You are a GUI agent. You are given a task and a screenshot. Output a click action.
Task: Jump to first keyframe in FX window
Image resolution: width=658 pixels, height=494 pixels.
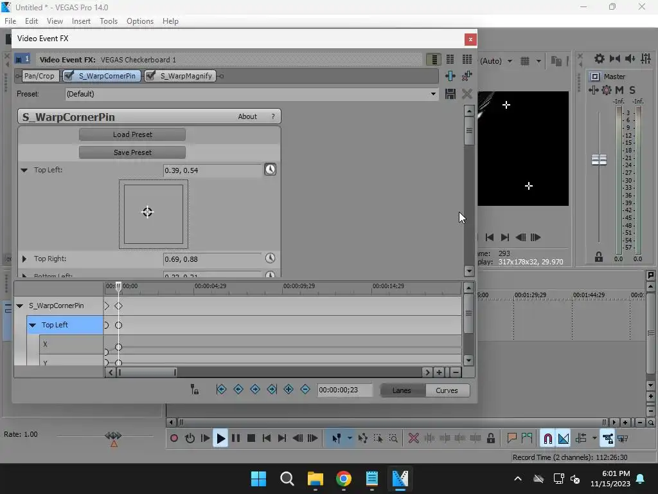pos(221,389)
